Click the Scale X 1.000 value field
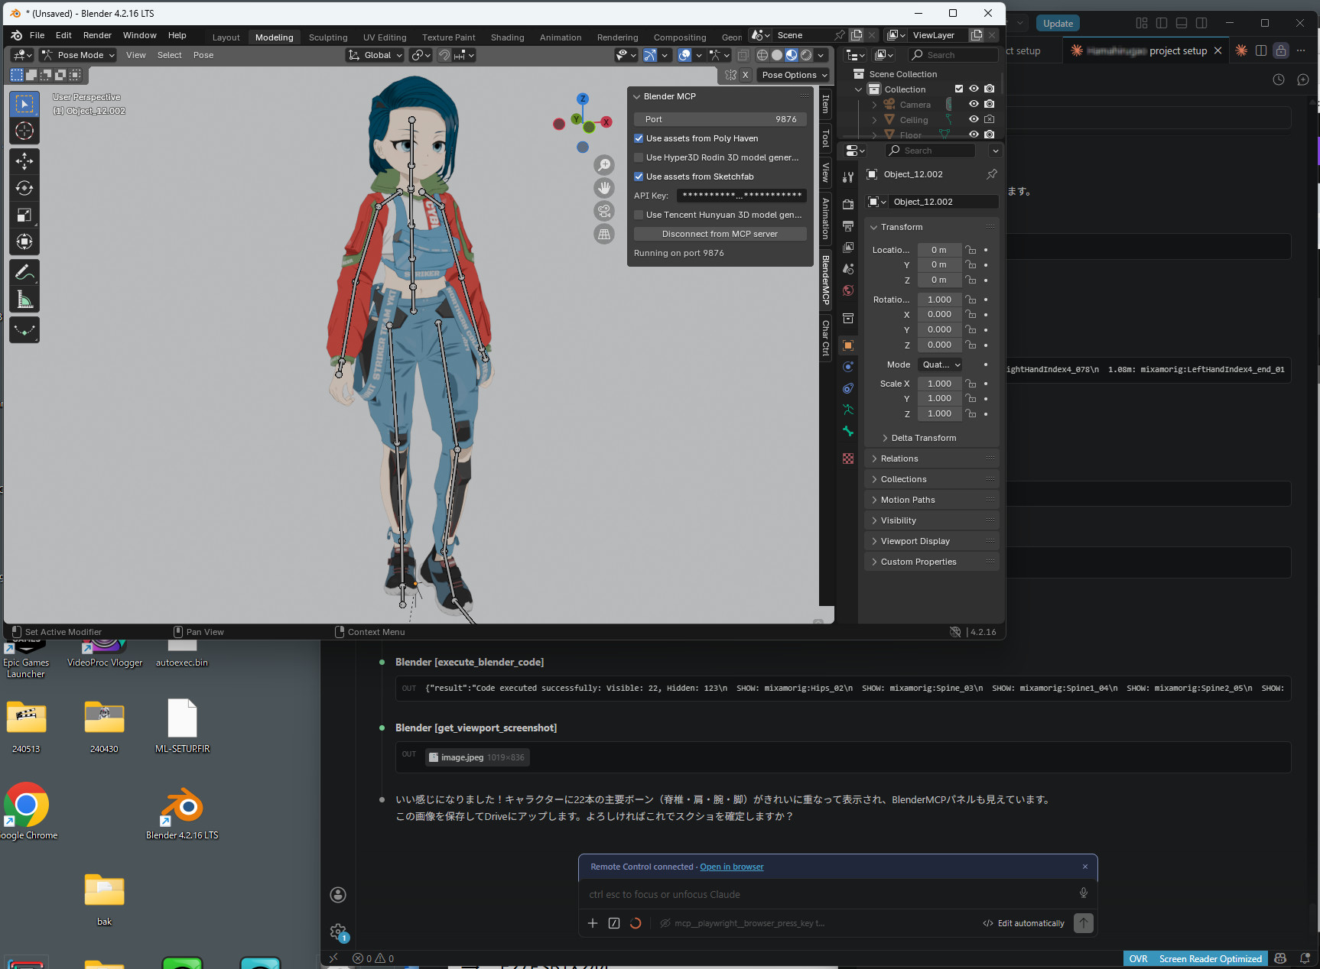 [939, 384]
